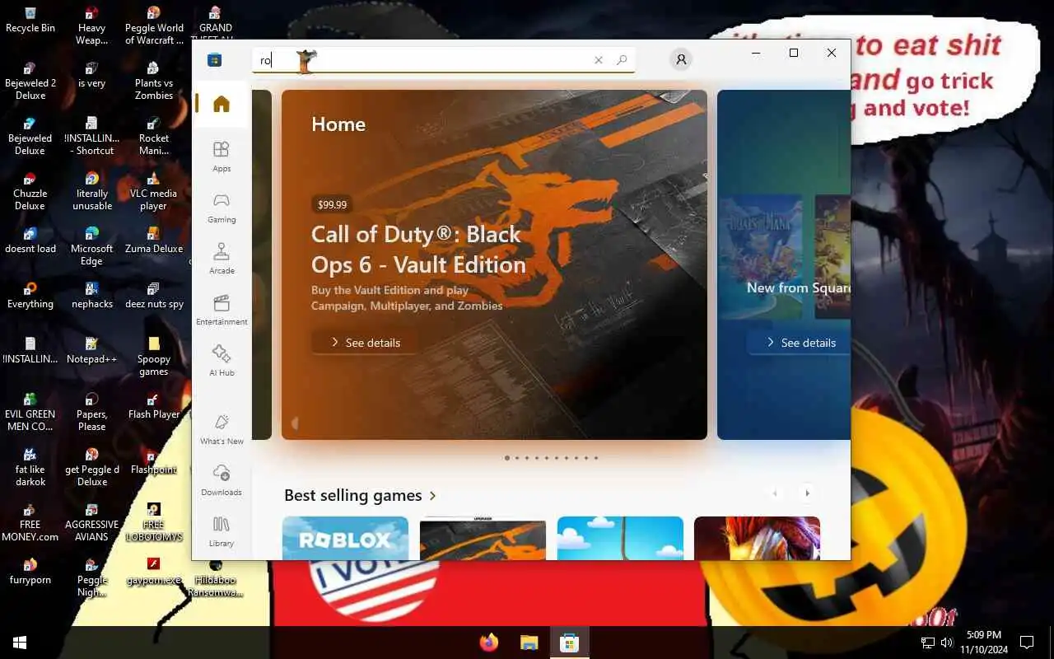Open the What's New page
1054x659 pixels.
coord(221,428)
